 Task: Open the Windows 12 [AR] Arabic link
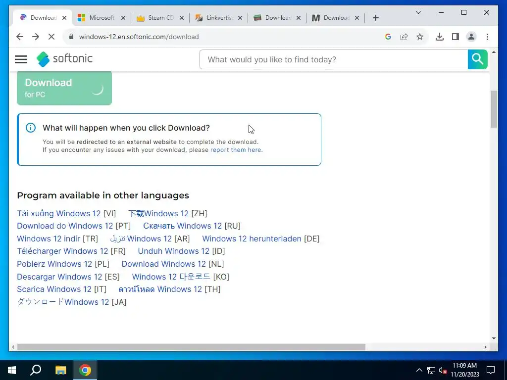click(141, 239)
